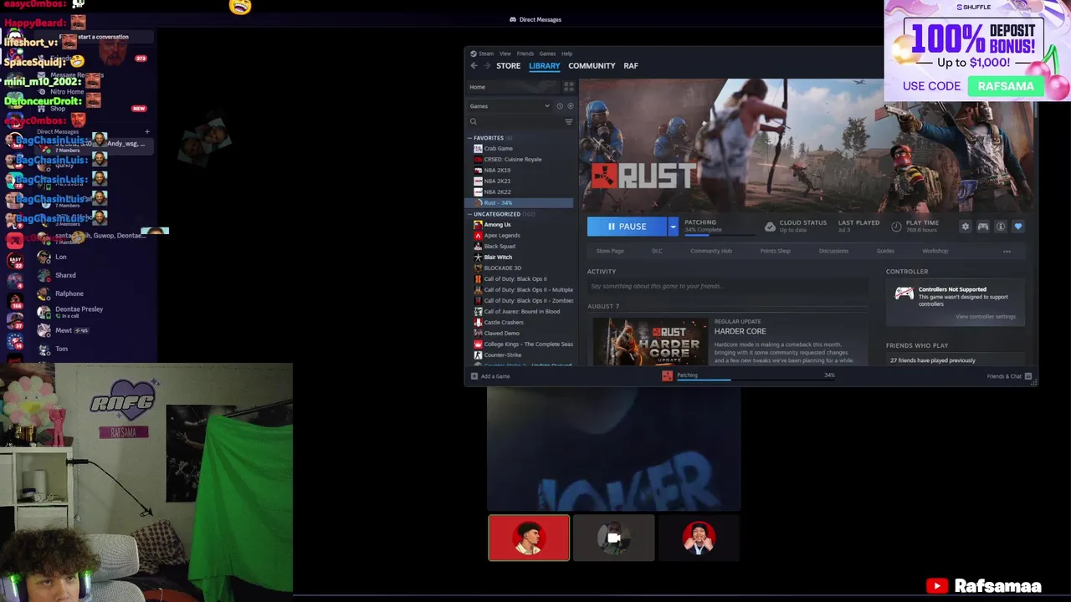Go forward with Steam forward arrow

[486, 65]
